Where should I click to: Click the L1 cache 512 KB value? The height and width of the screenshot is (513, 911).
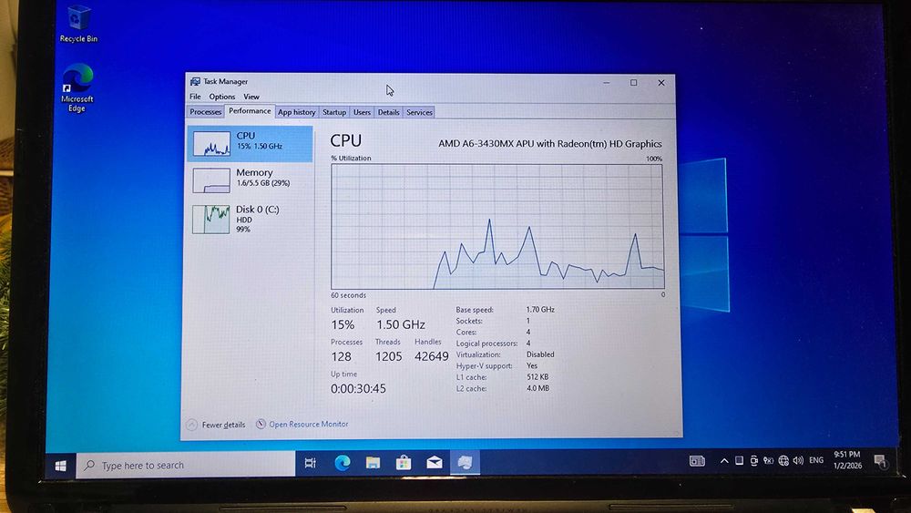coord(537,377)
